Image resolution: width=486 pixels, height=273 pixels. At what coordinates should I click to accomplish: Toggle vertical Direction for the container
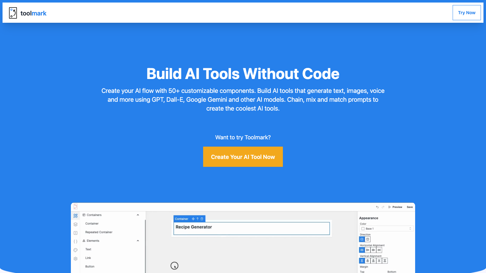[367, 239]
